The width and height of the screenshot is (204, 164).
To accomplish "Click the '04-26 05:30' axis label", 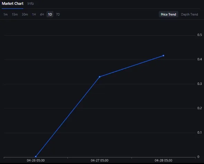I will (36, 160).
